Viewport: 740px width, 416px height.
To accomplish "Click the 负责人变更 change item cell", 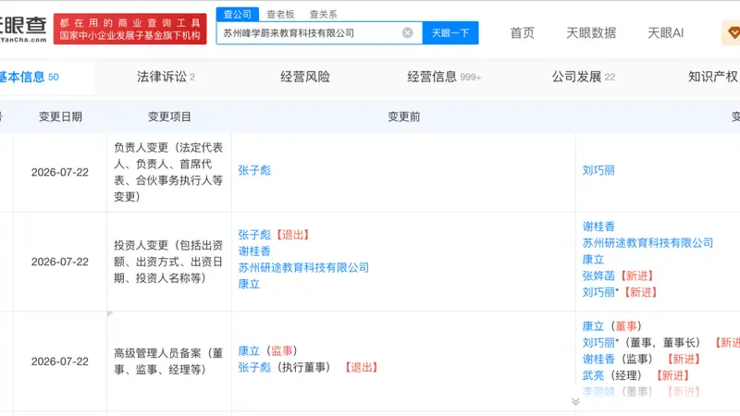I will 169,172.
